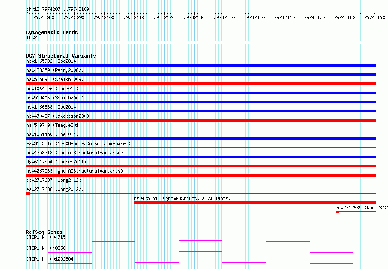This screenshot has width=388, height=269.
Task: Click the red bar under nsv525694
Action: tap(201, 84)
